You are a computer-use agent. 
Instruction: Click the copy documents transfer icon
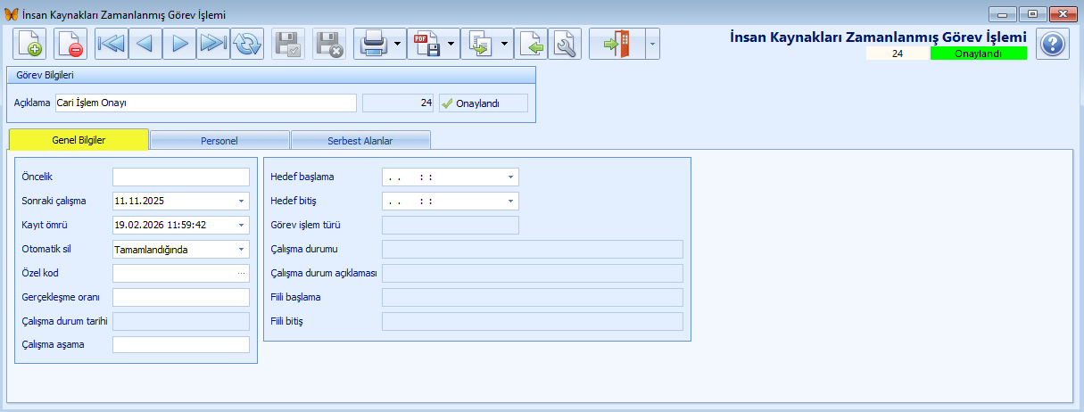[479, 43]
